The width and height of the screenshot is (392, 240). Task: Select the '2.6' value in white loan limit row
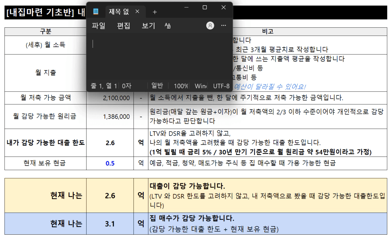point(110,143)
